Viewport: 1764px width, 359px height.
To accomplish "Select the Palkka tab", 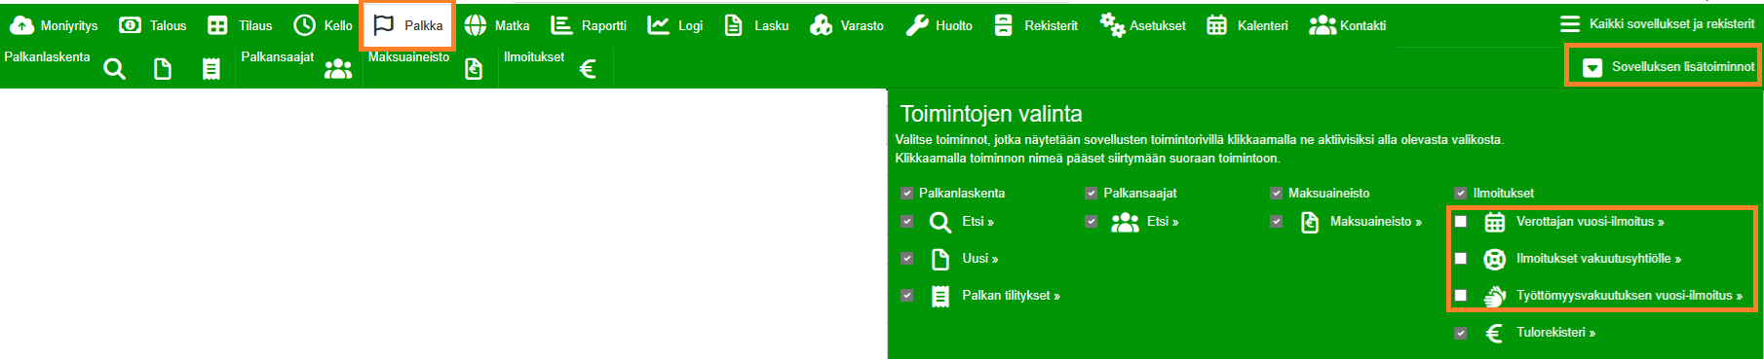I will pos(408,25).
